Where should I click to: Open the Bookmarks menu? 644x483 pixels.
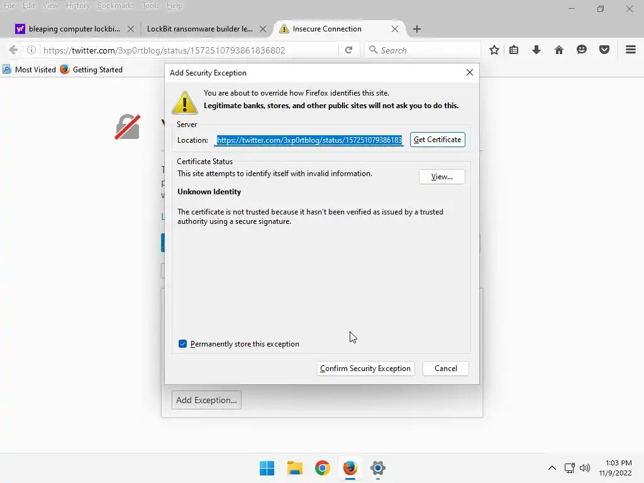pos(116,6)
